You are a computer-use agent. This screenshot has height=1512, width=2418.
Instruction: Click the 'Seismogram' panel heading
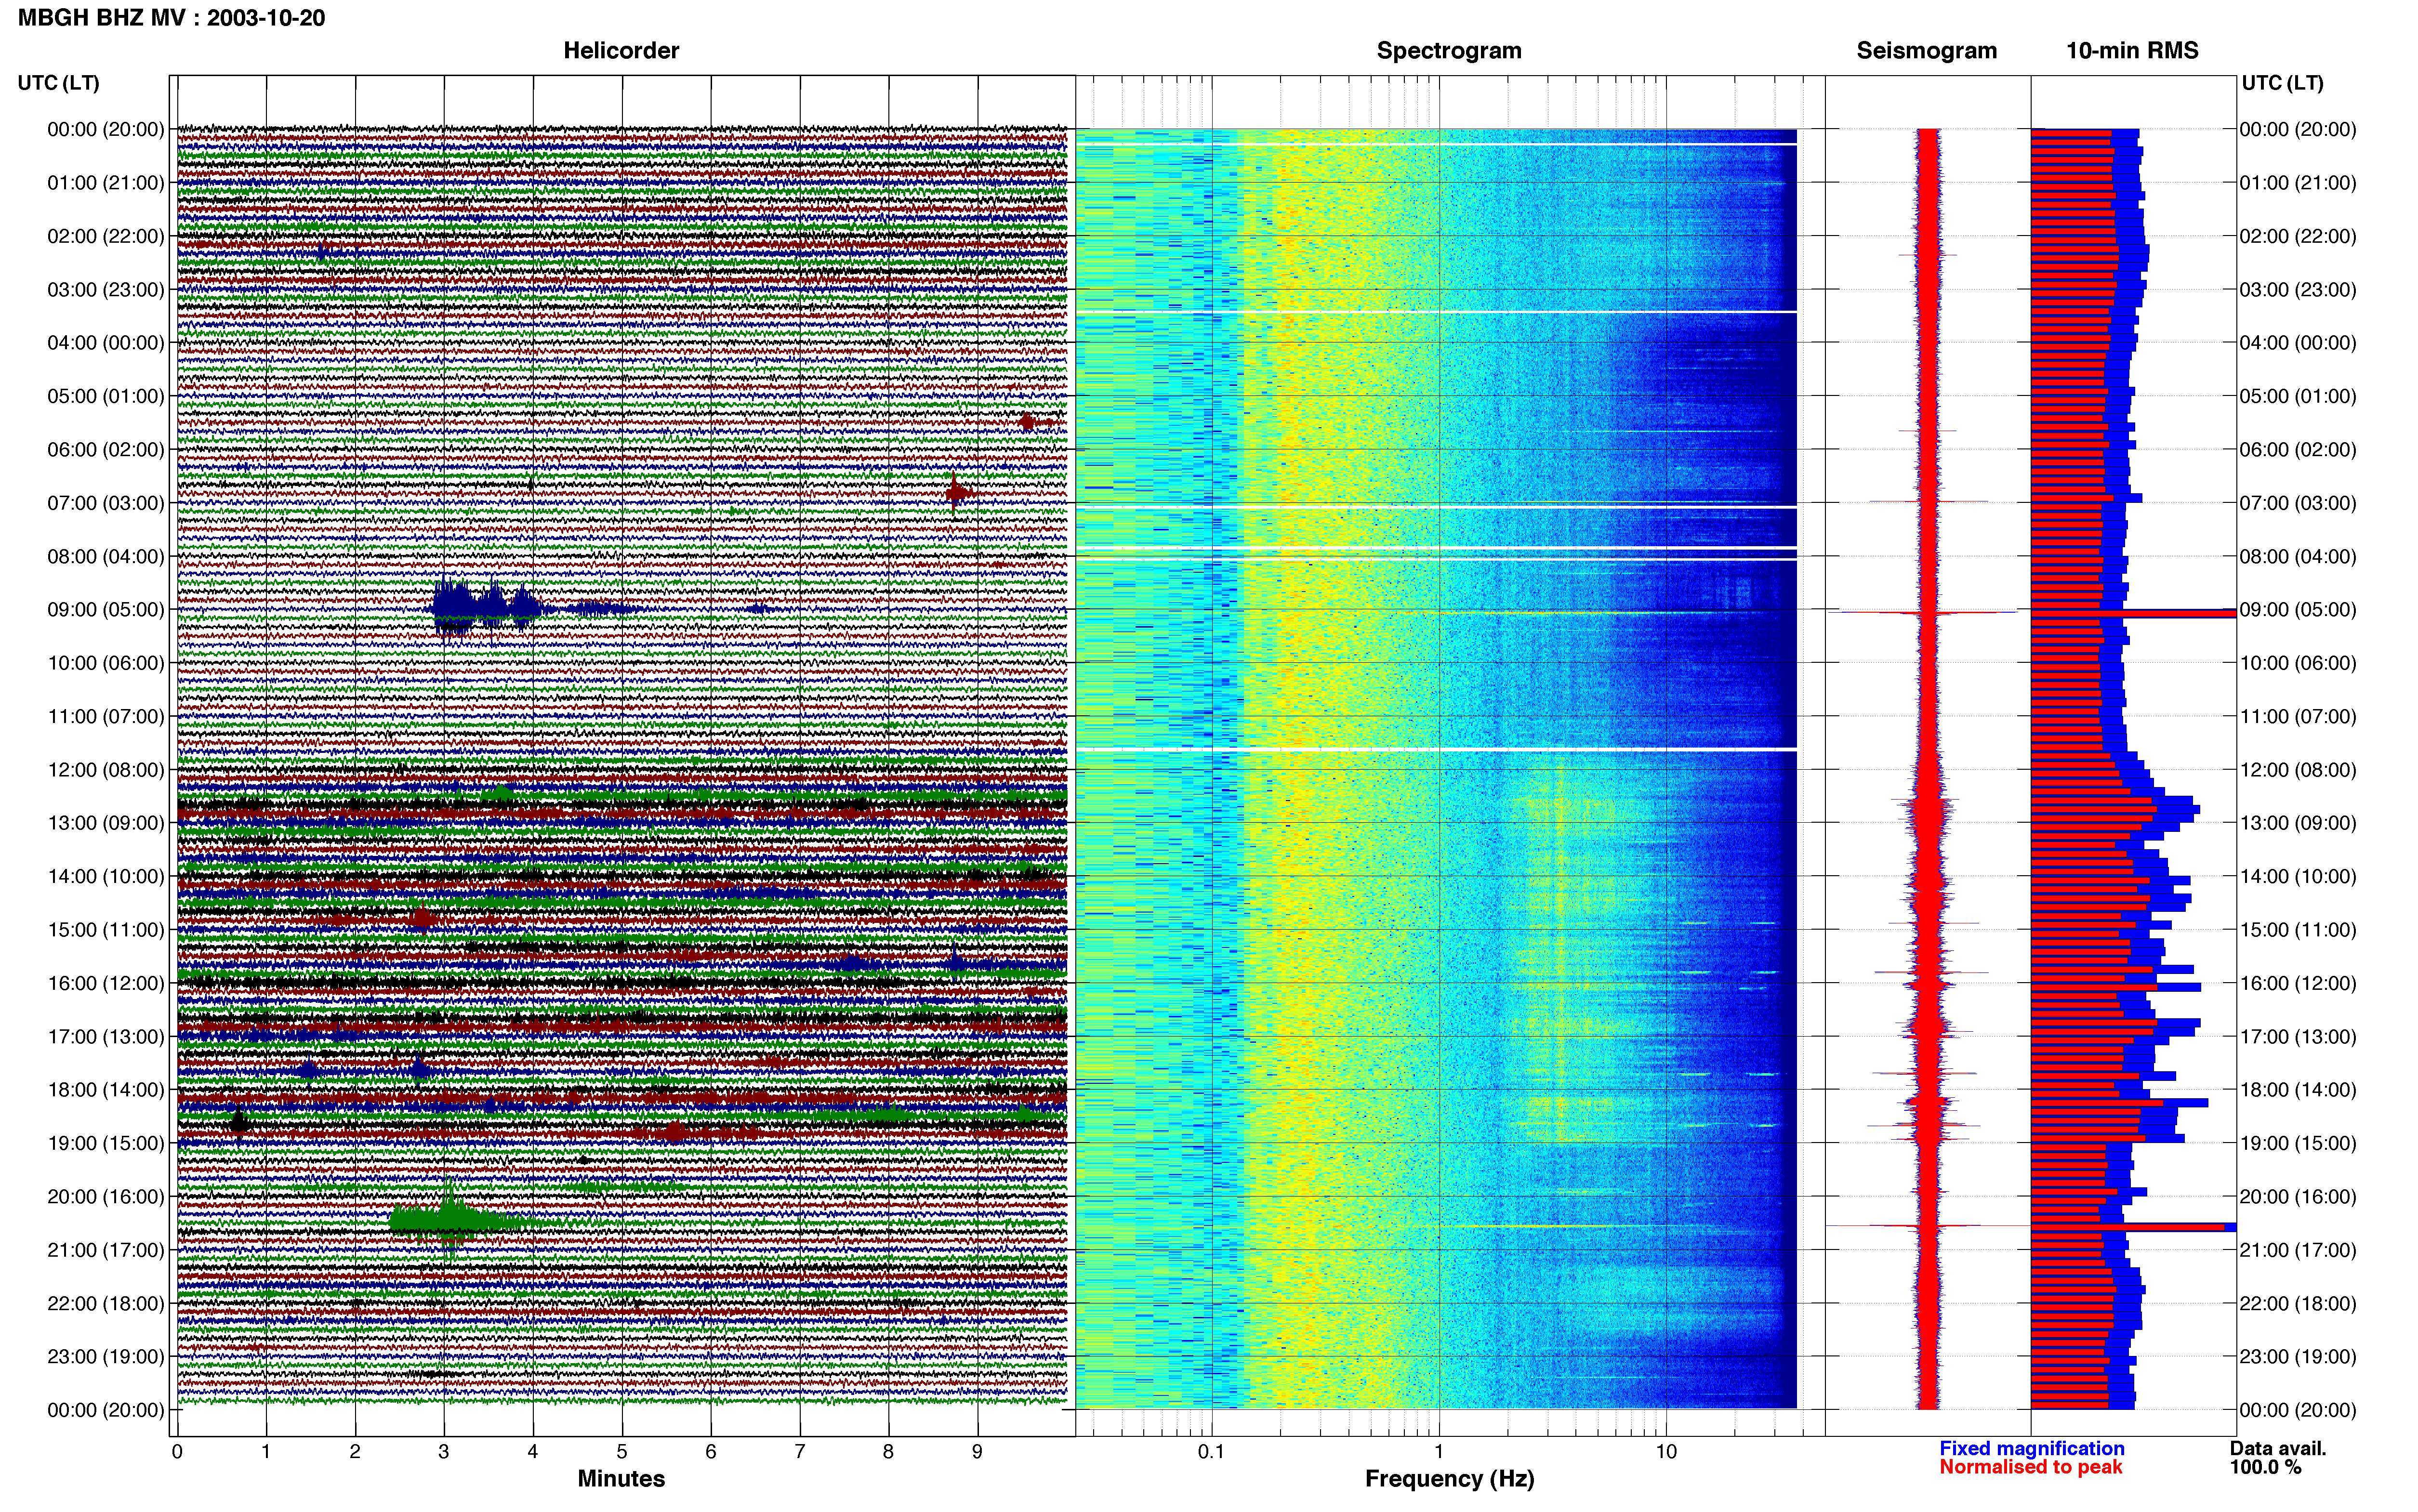[x=1926, y=51]
